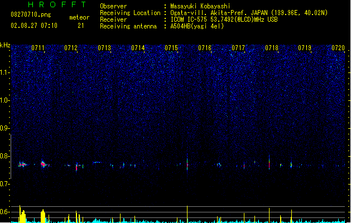Click the Observer label
The height and width of the screenshot is (223, 351).
pyautogui.click(x=113, y=6)
